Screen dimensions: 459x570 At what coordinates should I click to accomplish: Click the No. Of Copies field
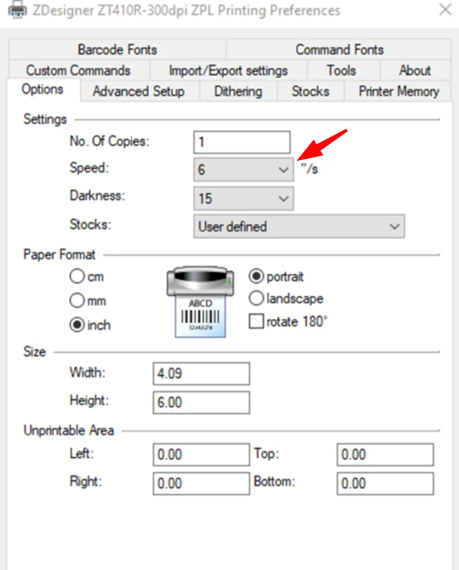click(242, 142)
